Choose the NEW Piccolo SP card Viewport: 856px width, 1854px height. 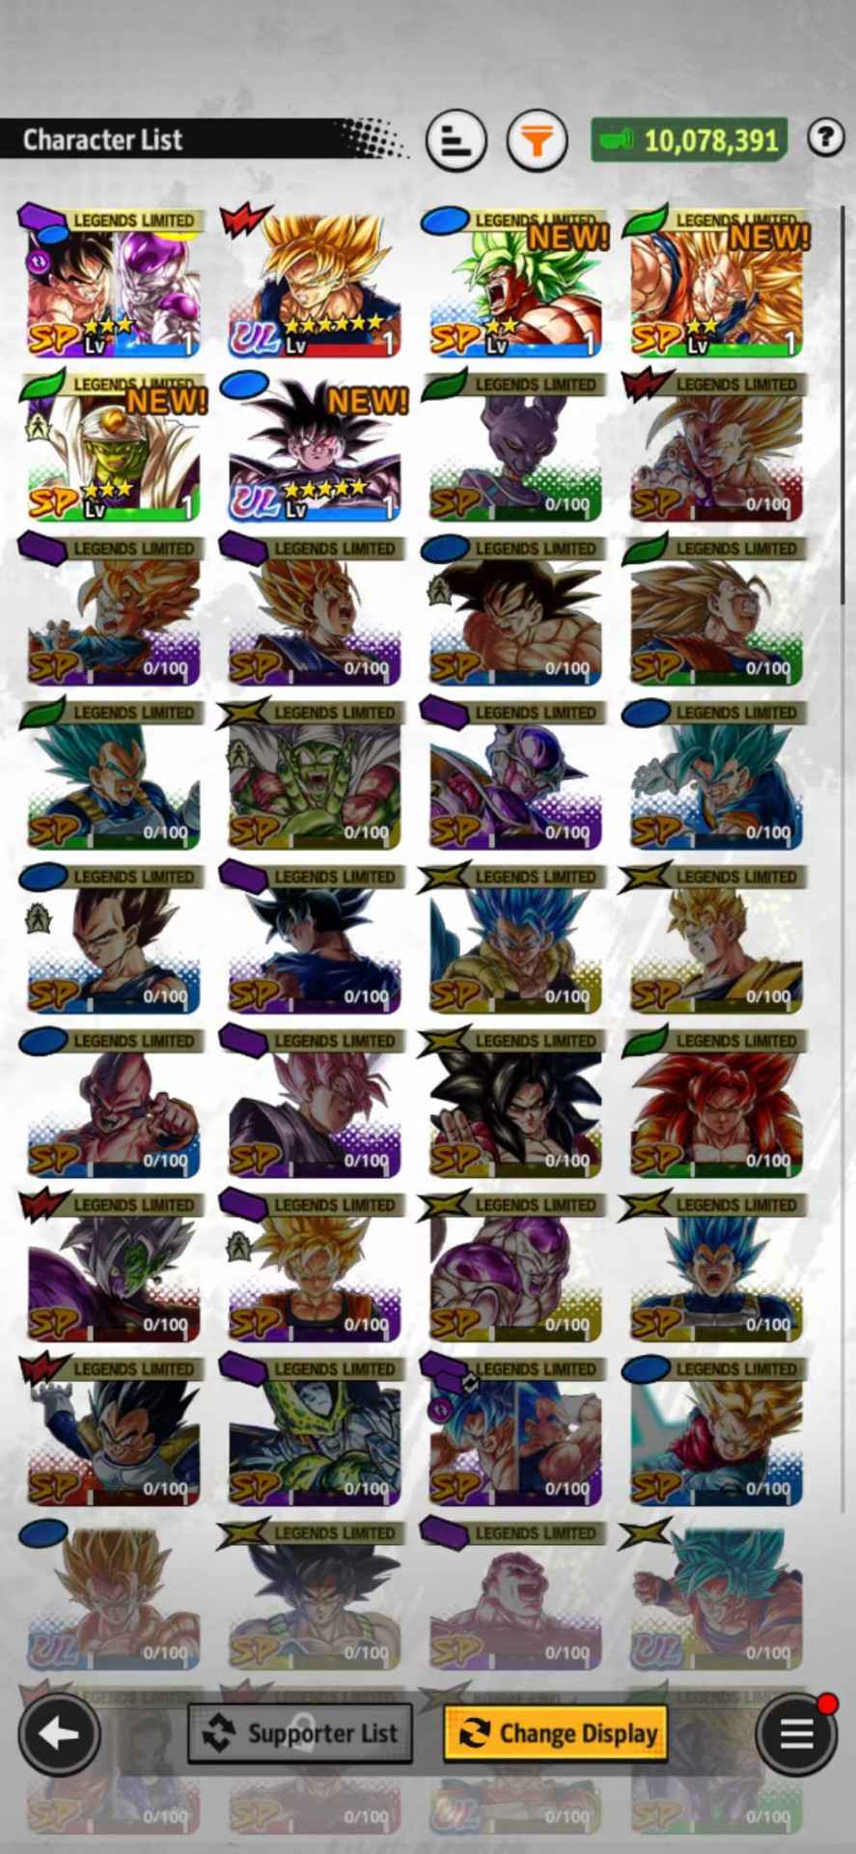click(114, 448)
